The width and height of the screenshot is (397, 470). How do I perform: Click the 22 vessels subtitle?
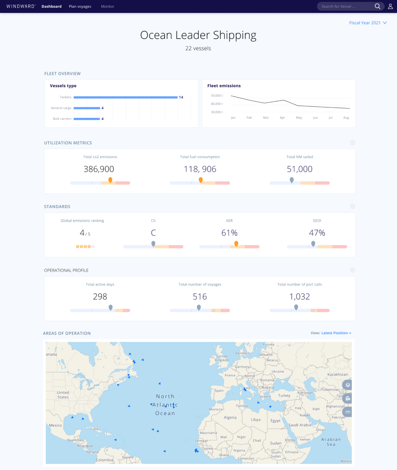click(x=198, y=48)
